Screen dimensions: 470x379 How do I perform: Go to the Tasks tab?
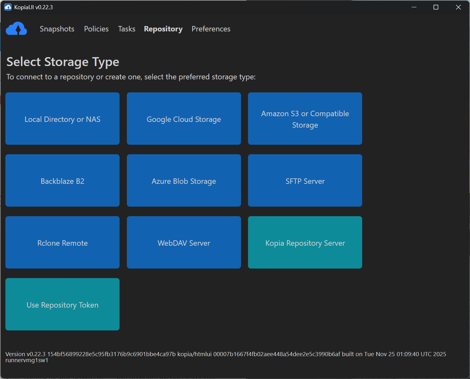click(x=127, y=29)
